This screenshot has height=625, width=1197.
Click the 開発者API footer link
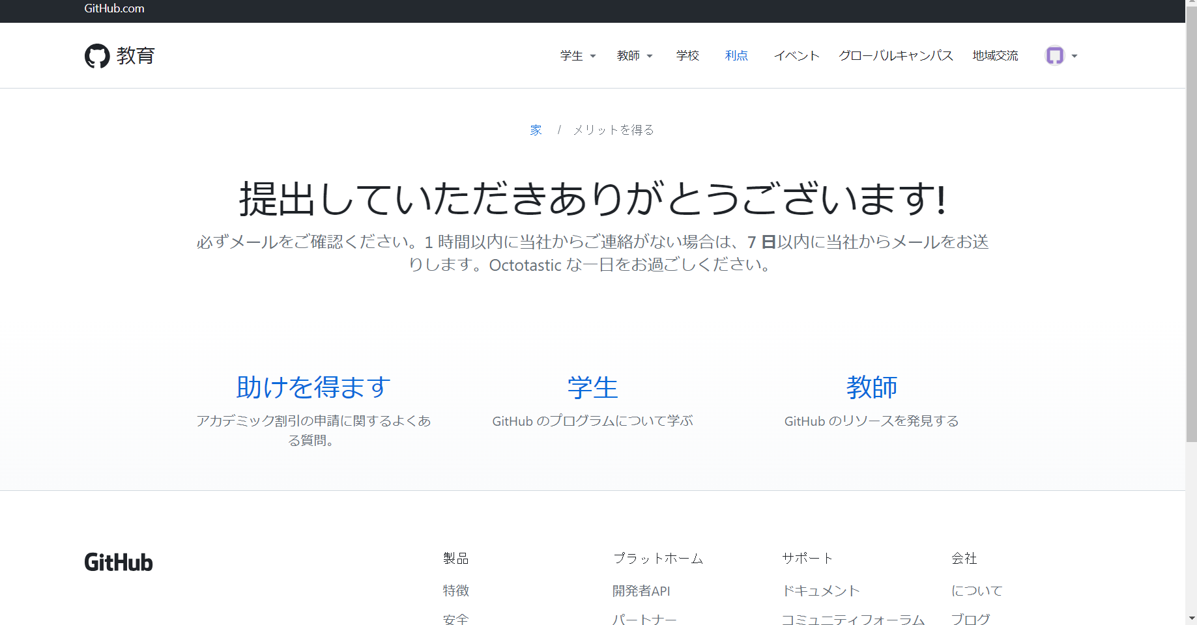[641, 590]
